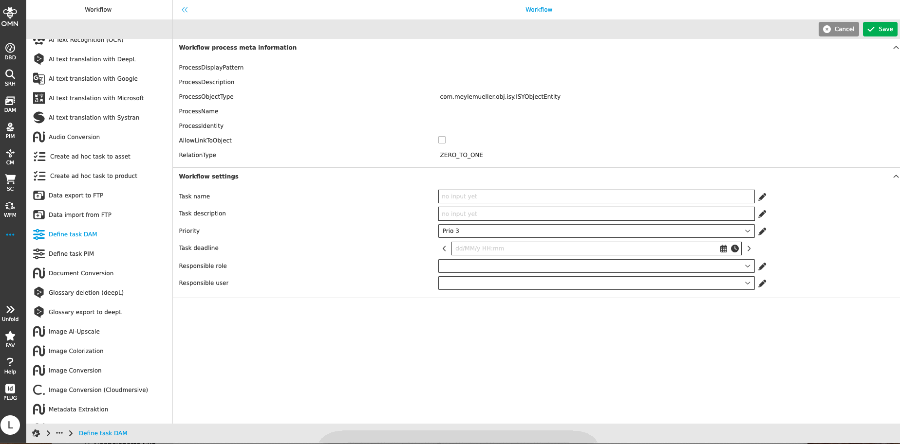Viewport: 900px width, 444px height.
Task: Open the Priority dropdown
Action: pos(596,231)
